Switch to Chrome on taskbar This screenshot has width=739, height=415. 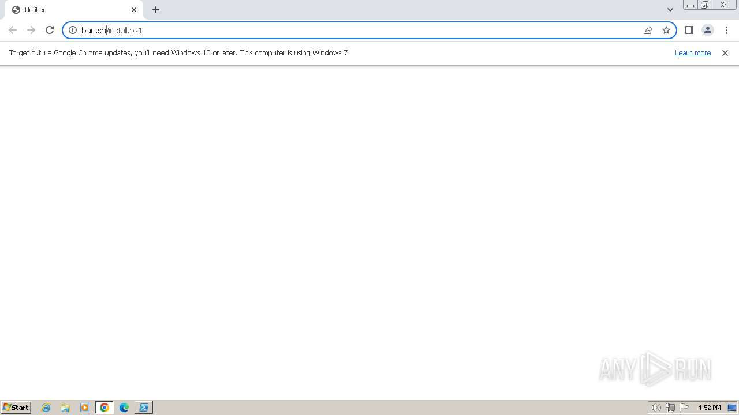coord(104,408)
